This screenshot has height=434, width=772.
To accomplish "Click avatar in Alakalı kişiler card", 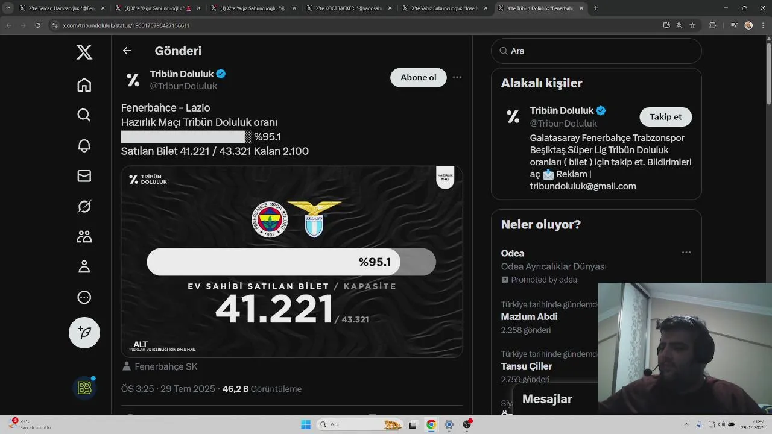I will (x=513, y=117).
